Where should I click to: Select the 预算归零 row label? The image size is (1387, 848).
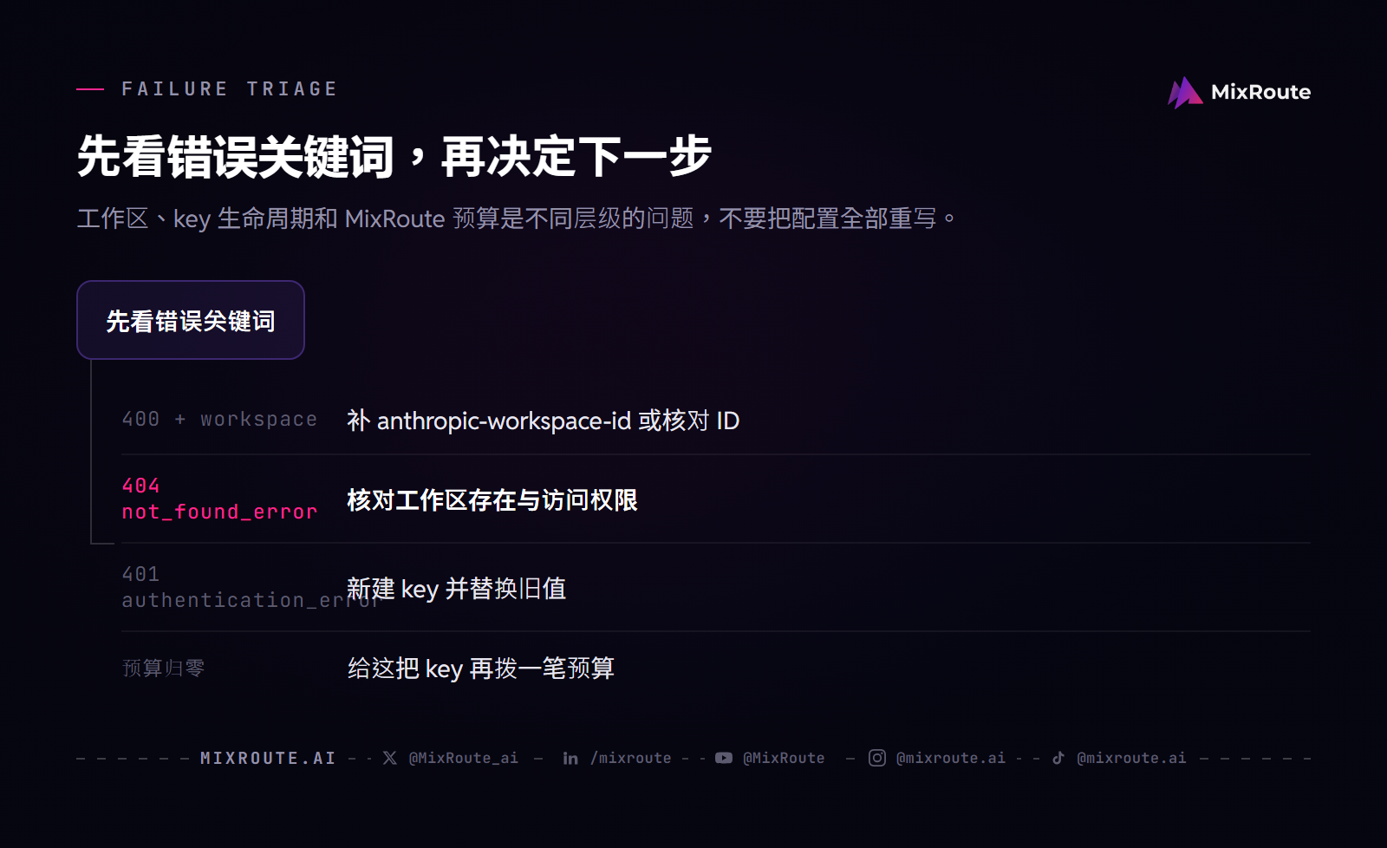click(164, 668)
